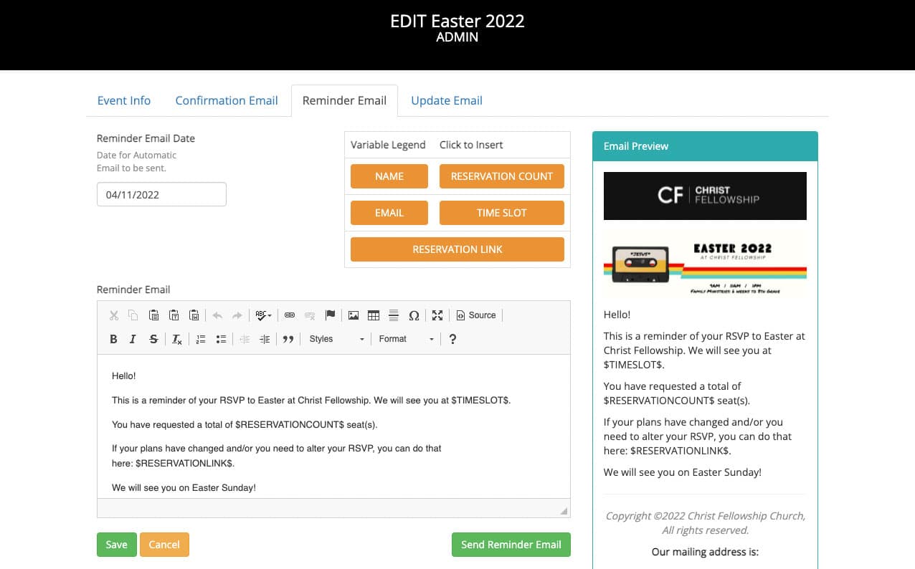Viewport: 915px width, 569px height.
Task: Click the About CKEditor question mark icon
Action: pos(452,339)
